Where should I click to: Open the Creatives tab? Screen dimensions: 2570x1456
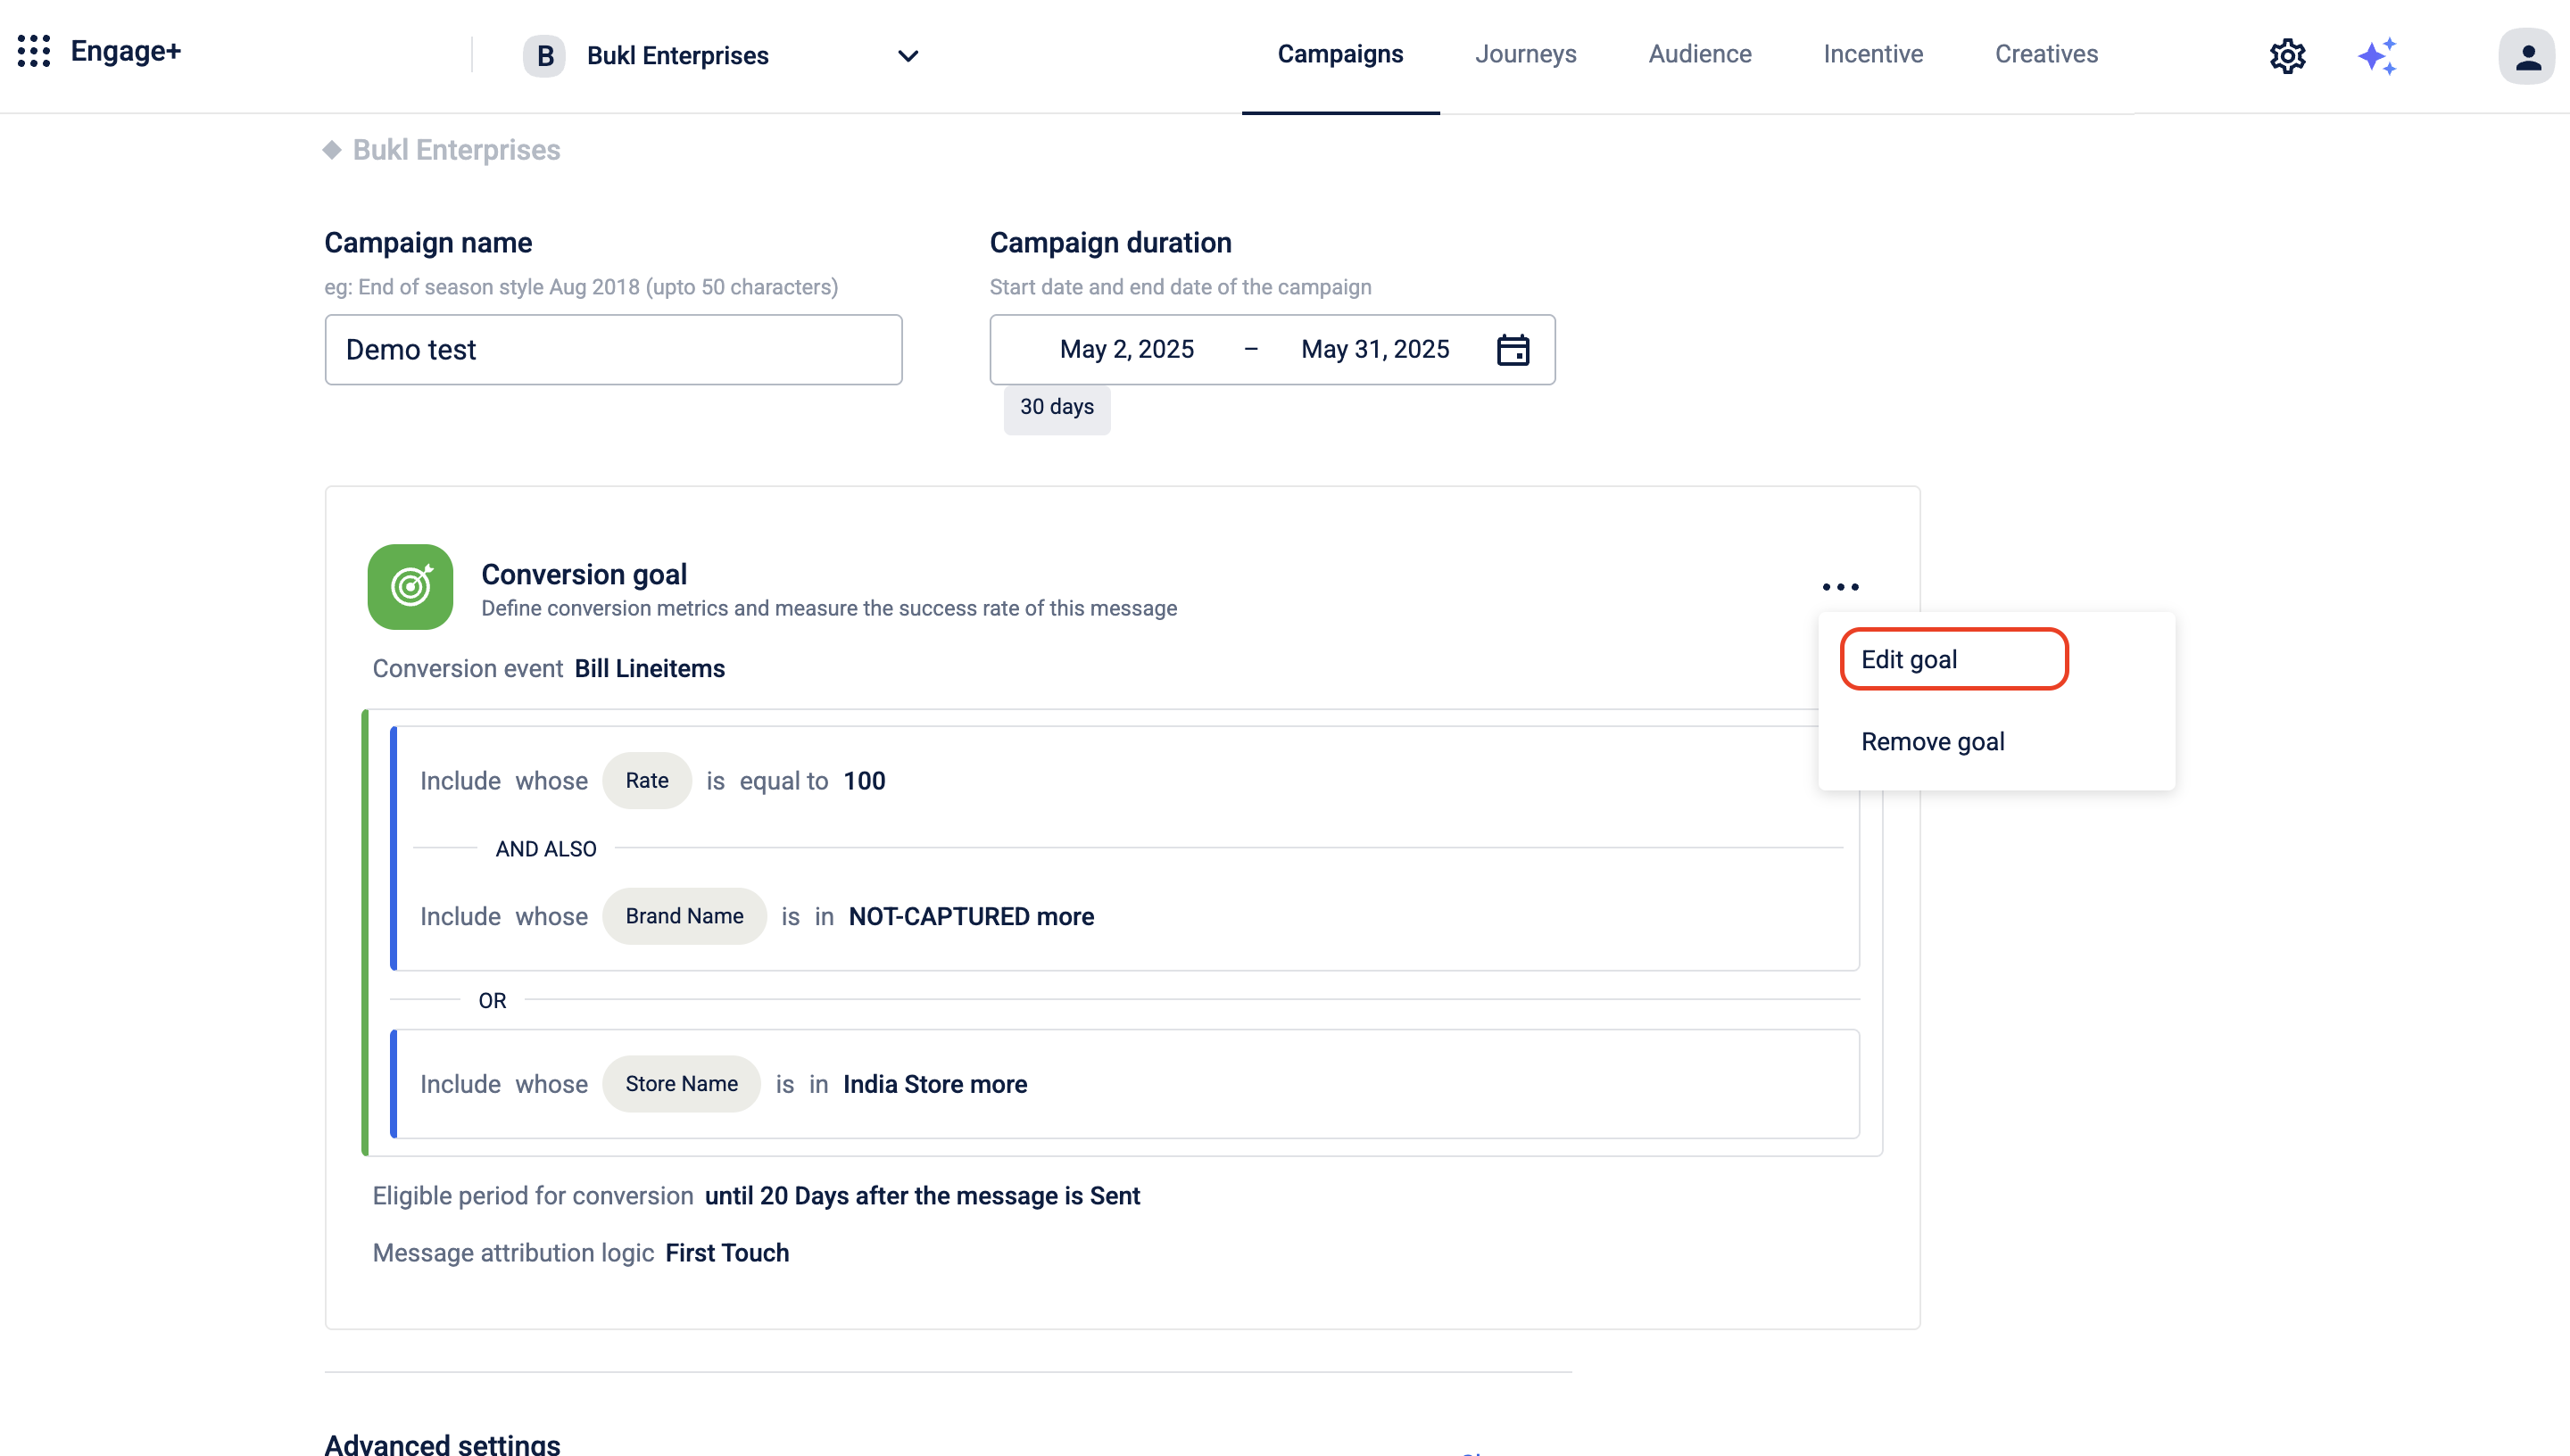2046,54
